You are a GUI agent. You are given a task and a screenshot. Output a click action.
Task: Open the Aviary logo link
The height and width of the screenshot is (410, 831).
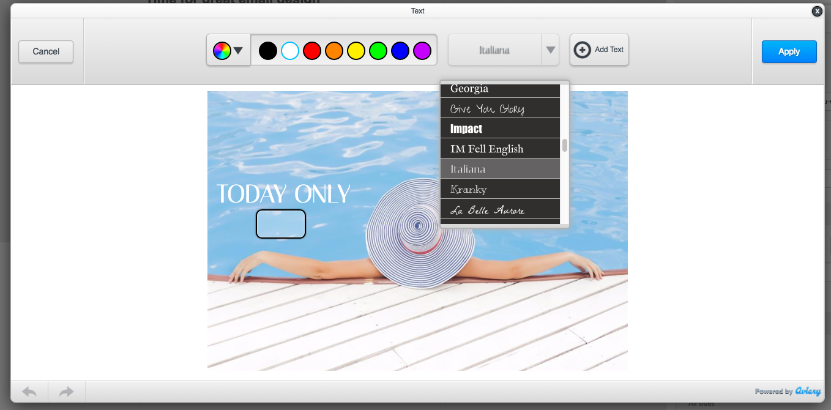(x=808, y=392)
